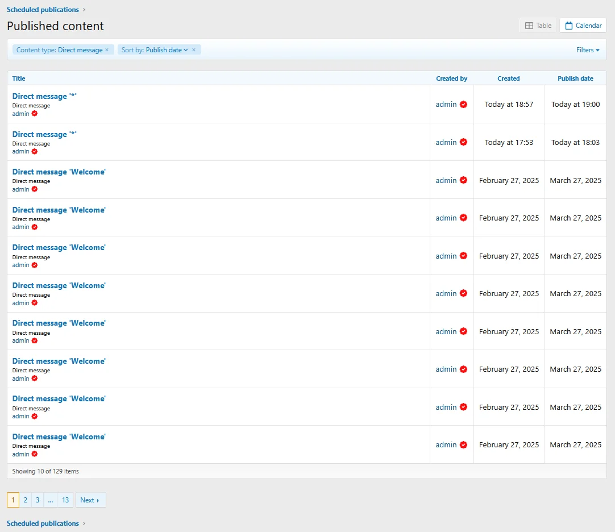Switch to the Calendar view

(x=583, y=25)
